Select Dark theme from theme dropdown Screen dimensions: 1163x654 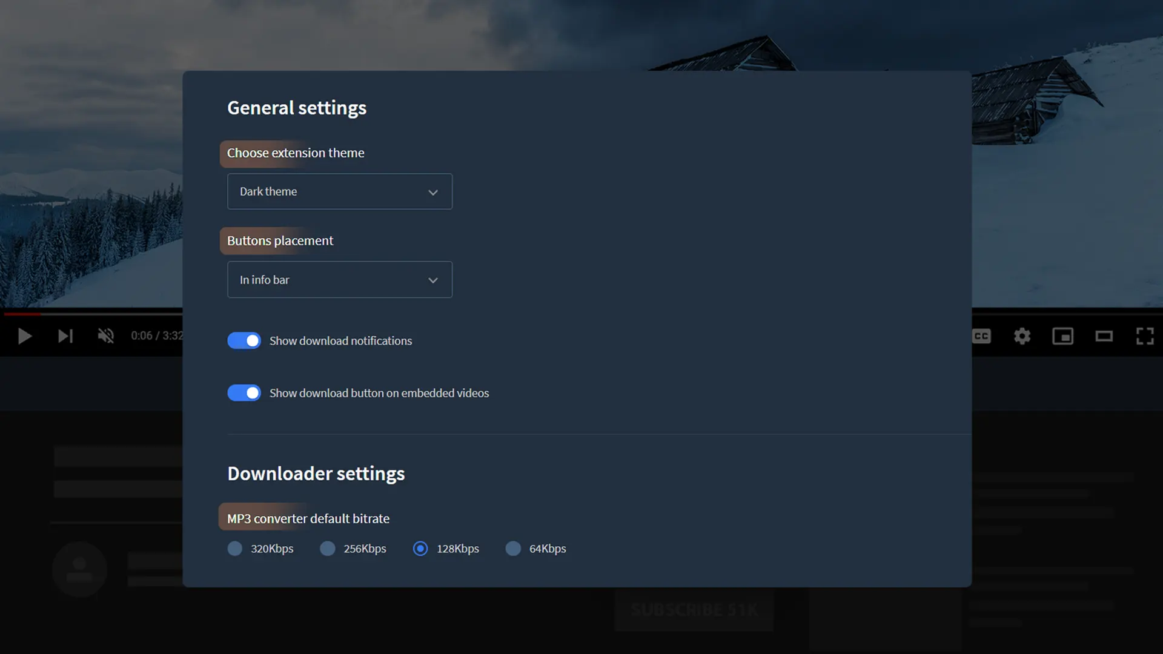339,191
